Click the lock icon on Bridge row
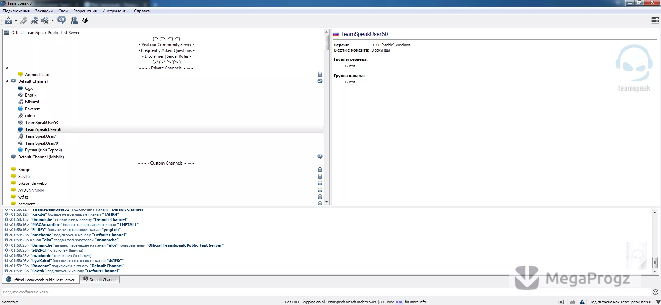The image size is (661, 305). click(x=320, y=169)
